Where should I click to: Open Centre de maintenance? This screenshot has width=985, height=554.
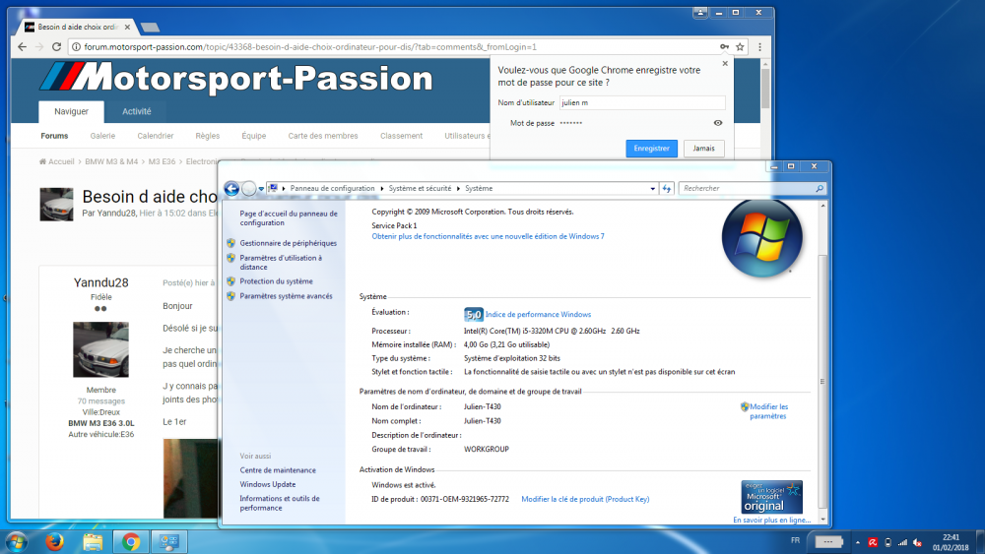pos(278,470)
